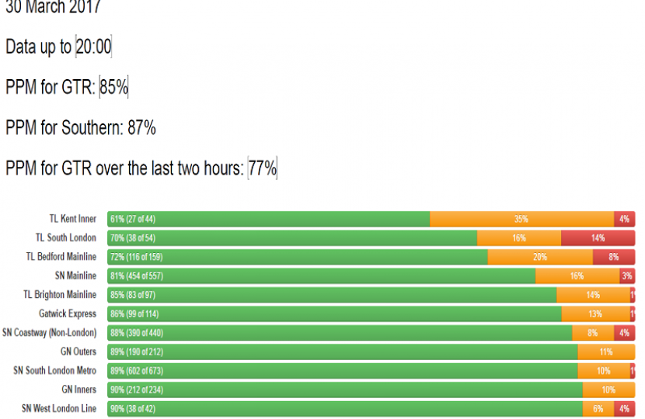Select the GN Inners row label

78,390
